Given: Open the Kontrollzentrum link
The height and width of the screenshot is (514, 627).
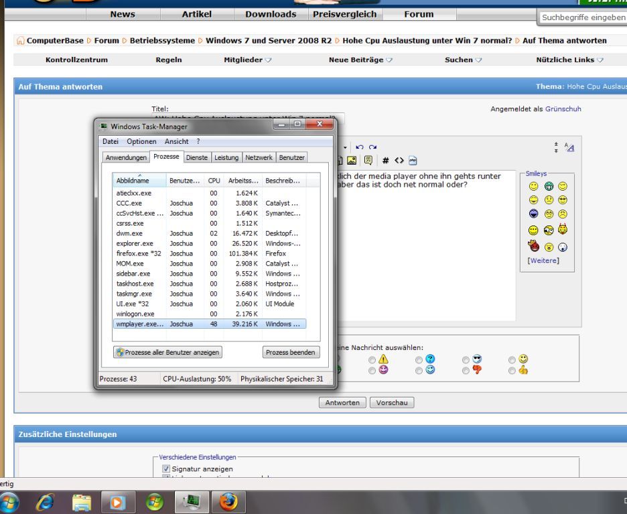Looking at the screenshot, I should 76,60.
